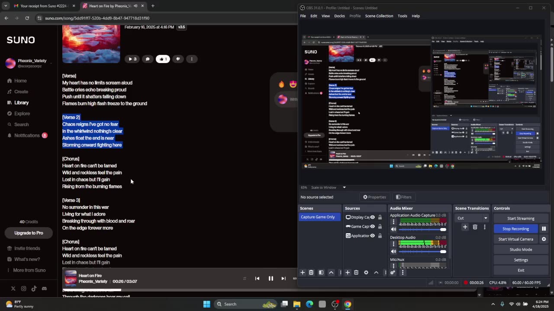This screenshot has width=554, height=311.
Task: Mute Application Audio Capture speaker icon
Action: (x=393, y=229)
